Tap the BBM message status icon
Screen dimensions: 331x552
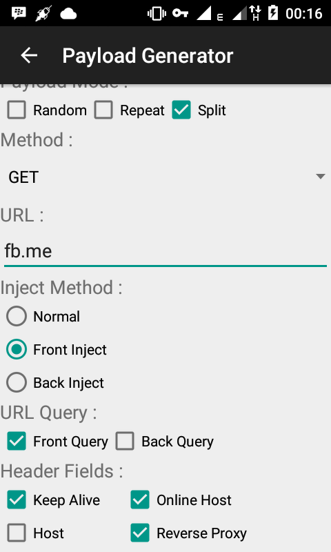(19, 13)
